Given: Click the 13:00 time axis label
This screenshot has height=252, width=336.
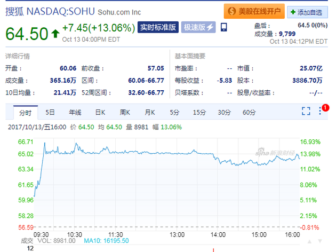Looking at the screenshot, I should (x=177, y=234).
